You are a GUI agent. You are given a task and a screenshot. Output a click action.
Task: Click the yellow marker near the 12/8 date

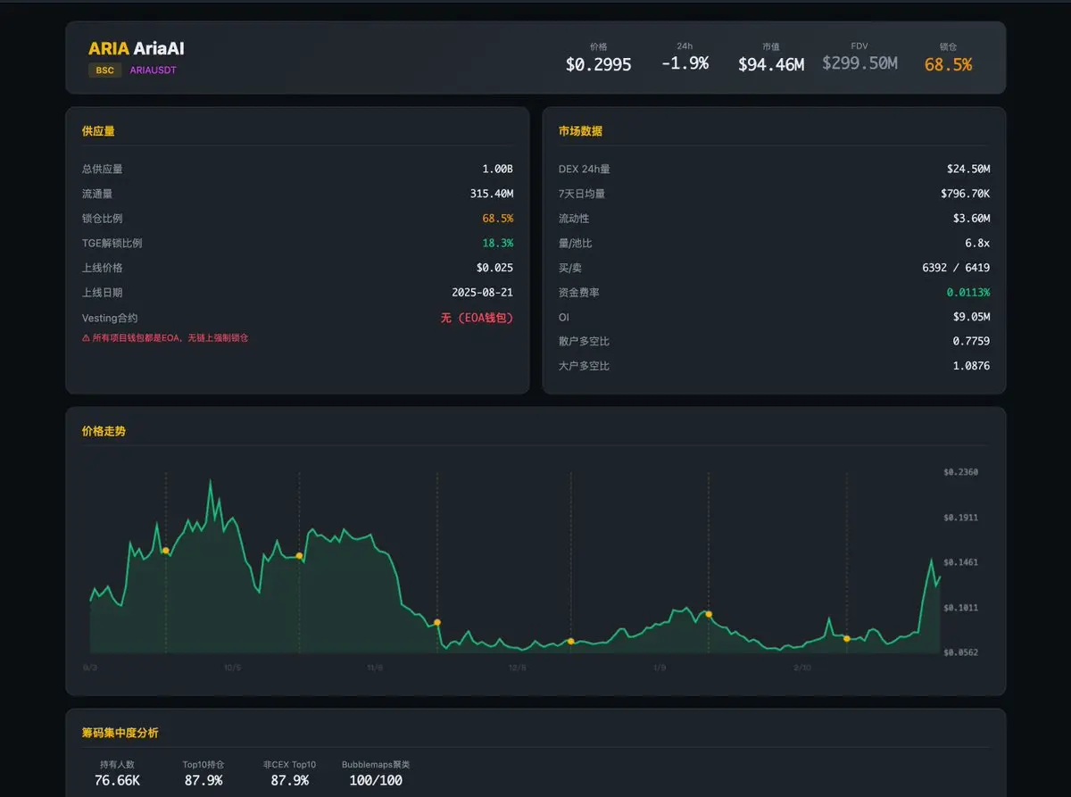point(570,642)
